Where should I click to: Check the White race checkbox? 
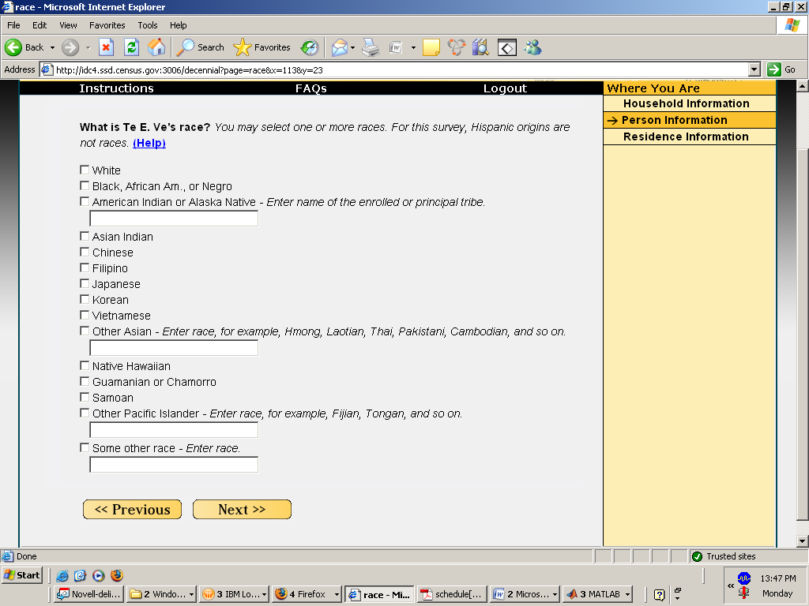85,170
